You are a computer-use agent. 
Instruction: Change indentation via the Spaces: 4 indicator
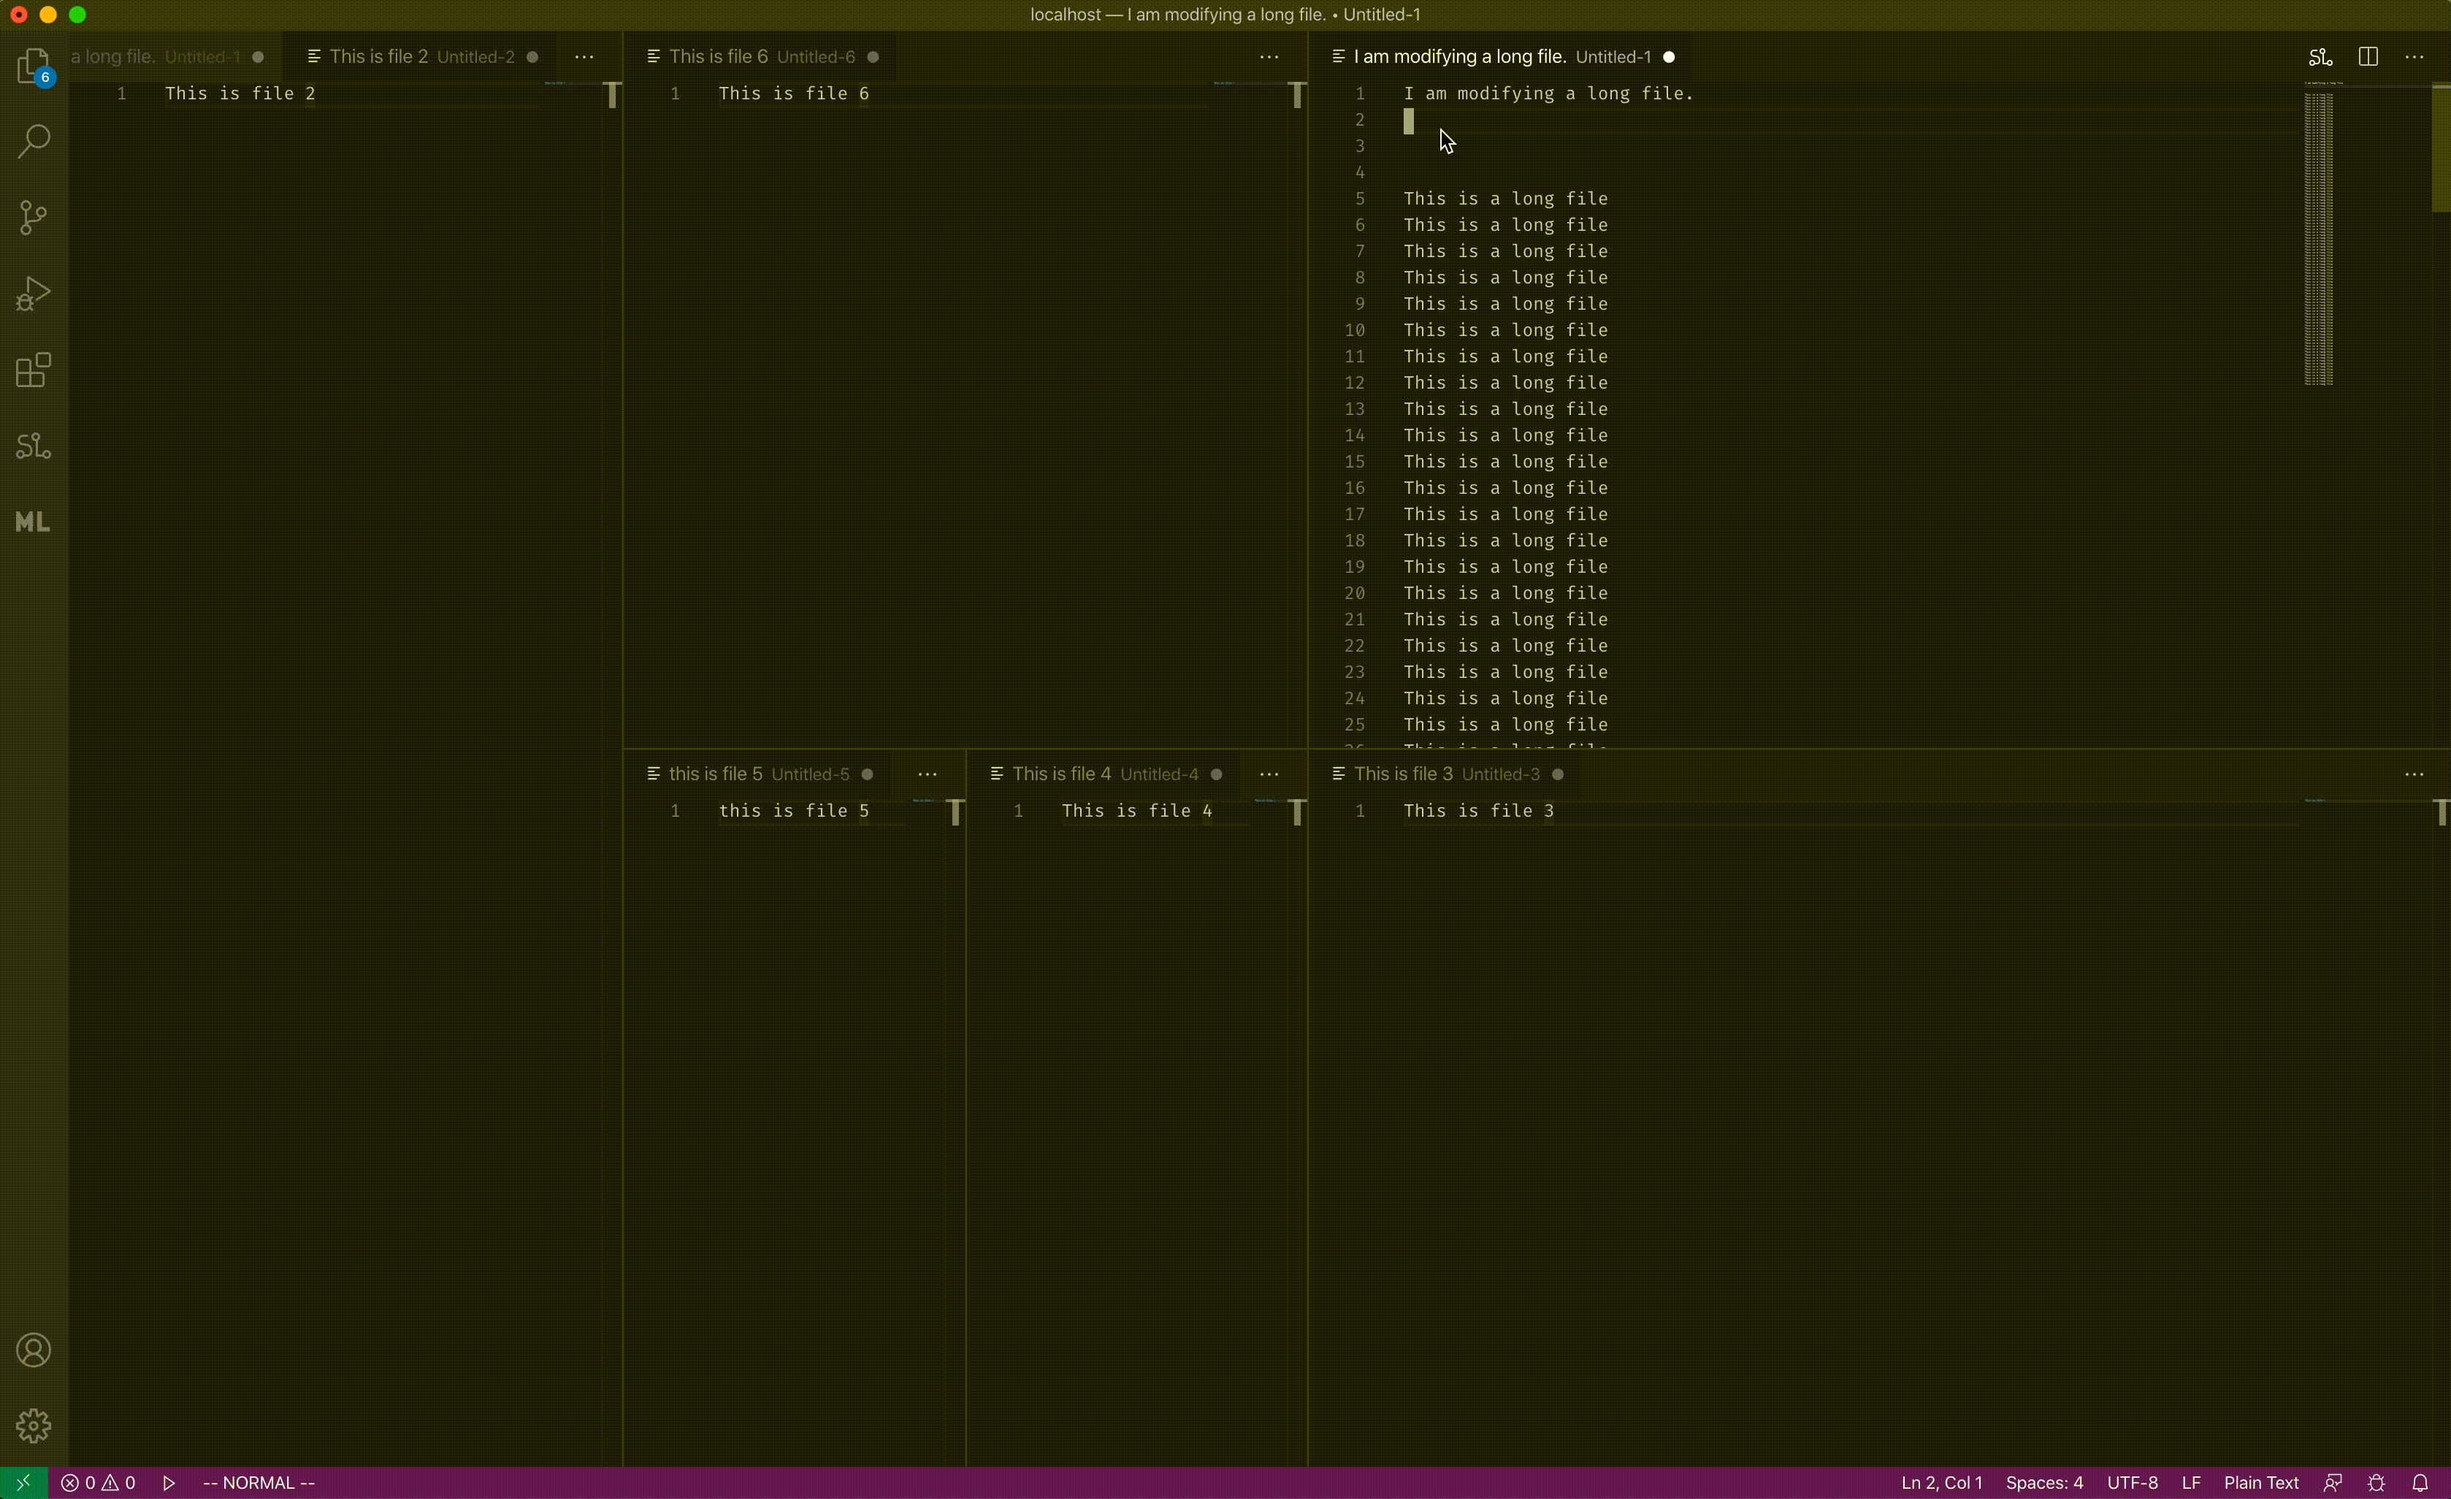(x=2044, y=1482)
